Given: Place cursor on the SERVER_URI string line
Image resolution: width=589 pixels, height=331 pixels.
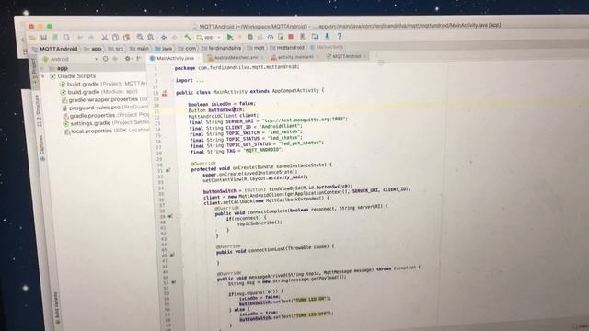Looking at the screenshot, I should 269,120.
